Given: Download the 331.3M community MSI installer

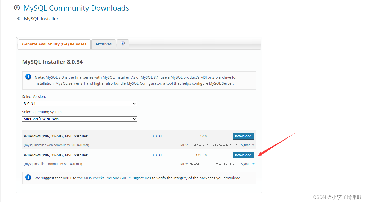Looking at the screenshot, I should pos(243,155).
